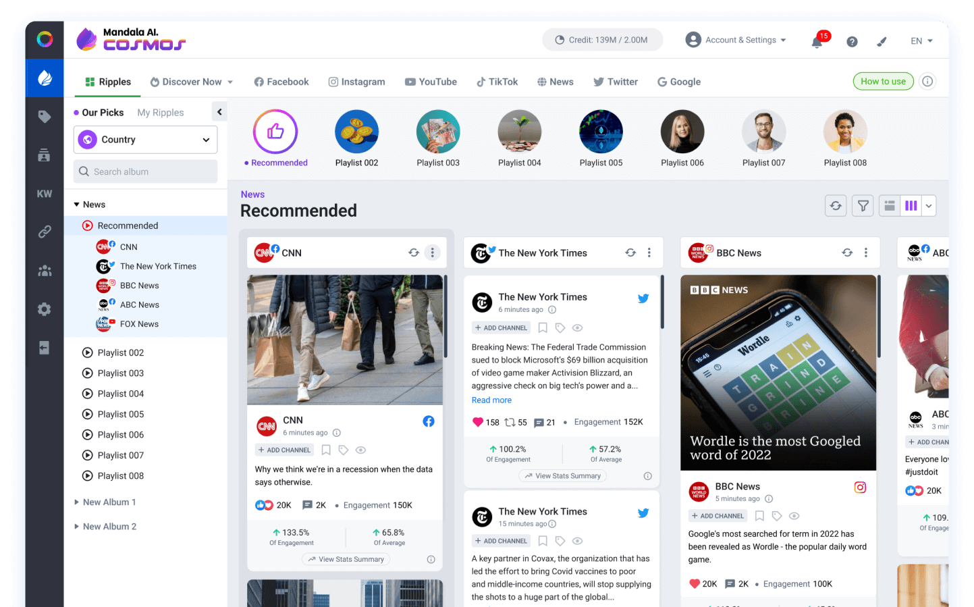Expand the New Album 1 folder
This screenshot has width=974, height=607.
[x=76, y=502]
